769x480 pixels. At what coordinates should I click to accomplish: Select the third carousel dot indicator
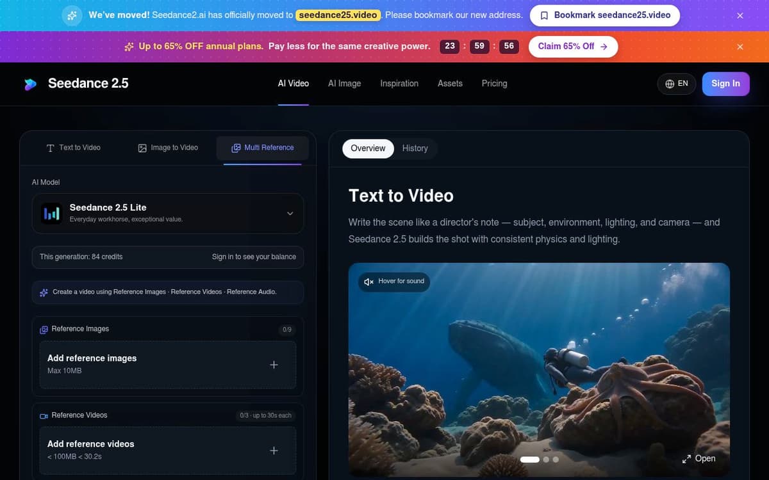[x=556, y=460]
